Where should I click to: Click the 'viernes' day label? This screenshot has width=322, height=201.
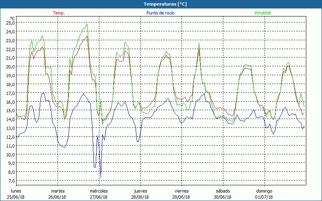[182, 191]
